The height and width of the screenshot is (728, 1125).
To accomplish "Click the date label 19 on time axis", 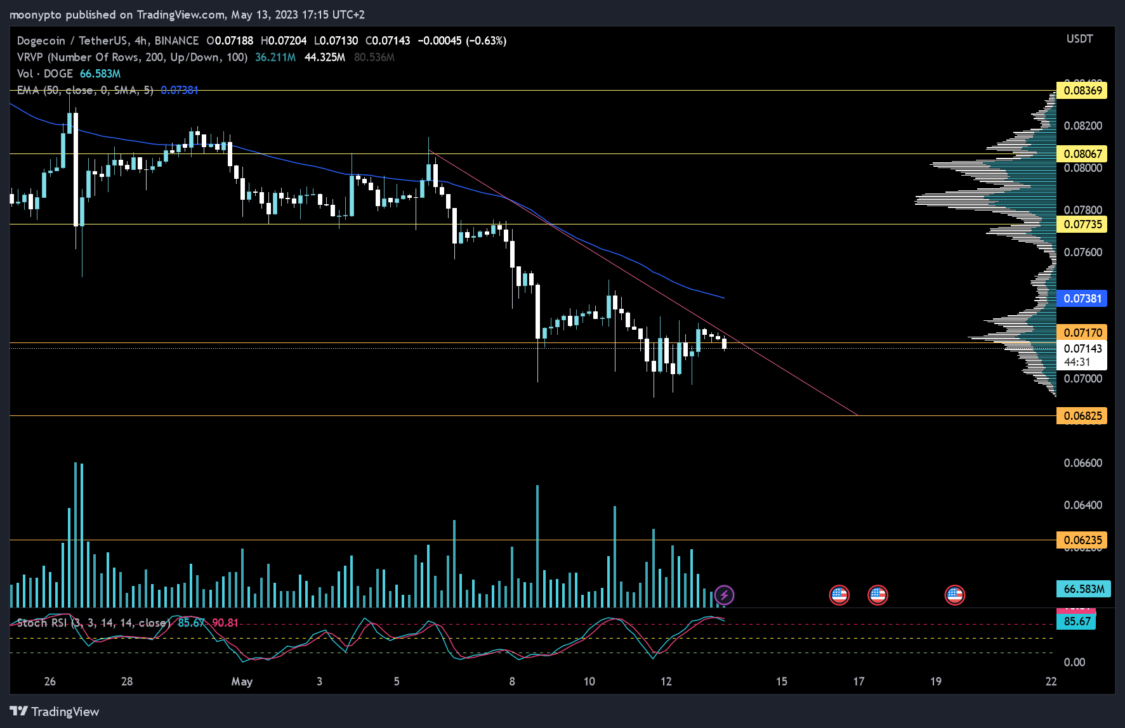I will click(936, 681).
